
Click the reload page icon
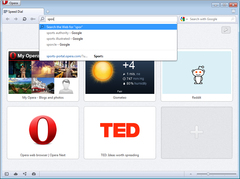coord(24,19)
